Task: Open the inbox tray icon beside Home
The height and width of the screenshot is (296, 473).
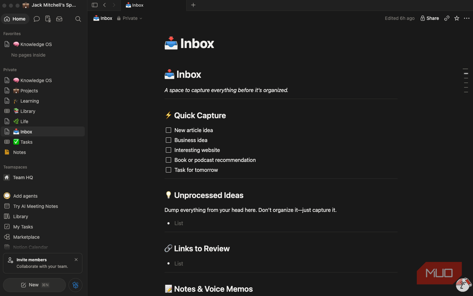Action: (x=59, y=19)
